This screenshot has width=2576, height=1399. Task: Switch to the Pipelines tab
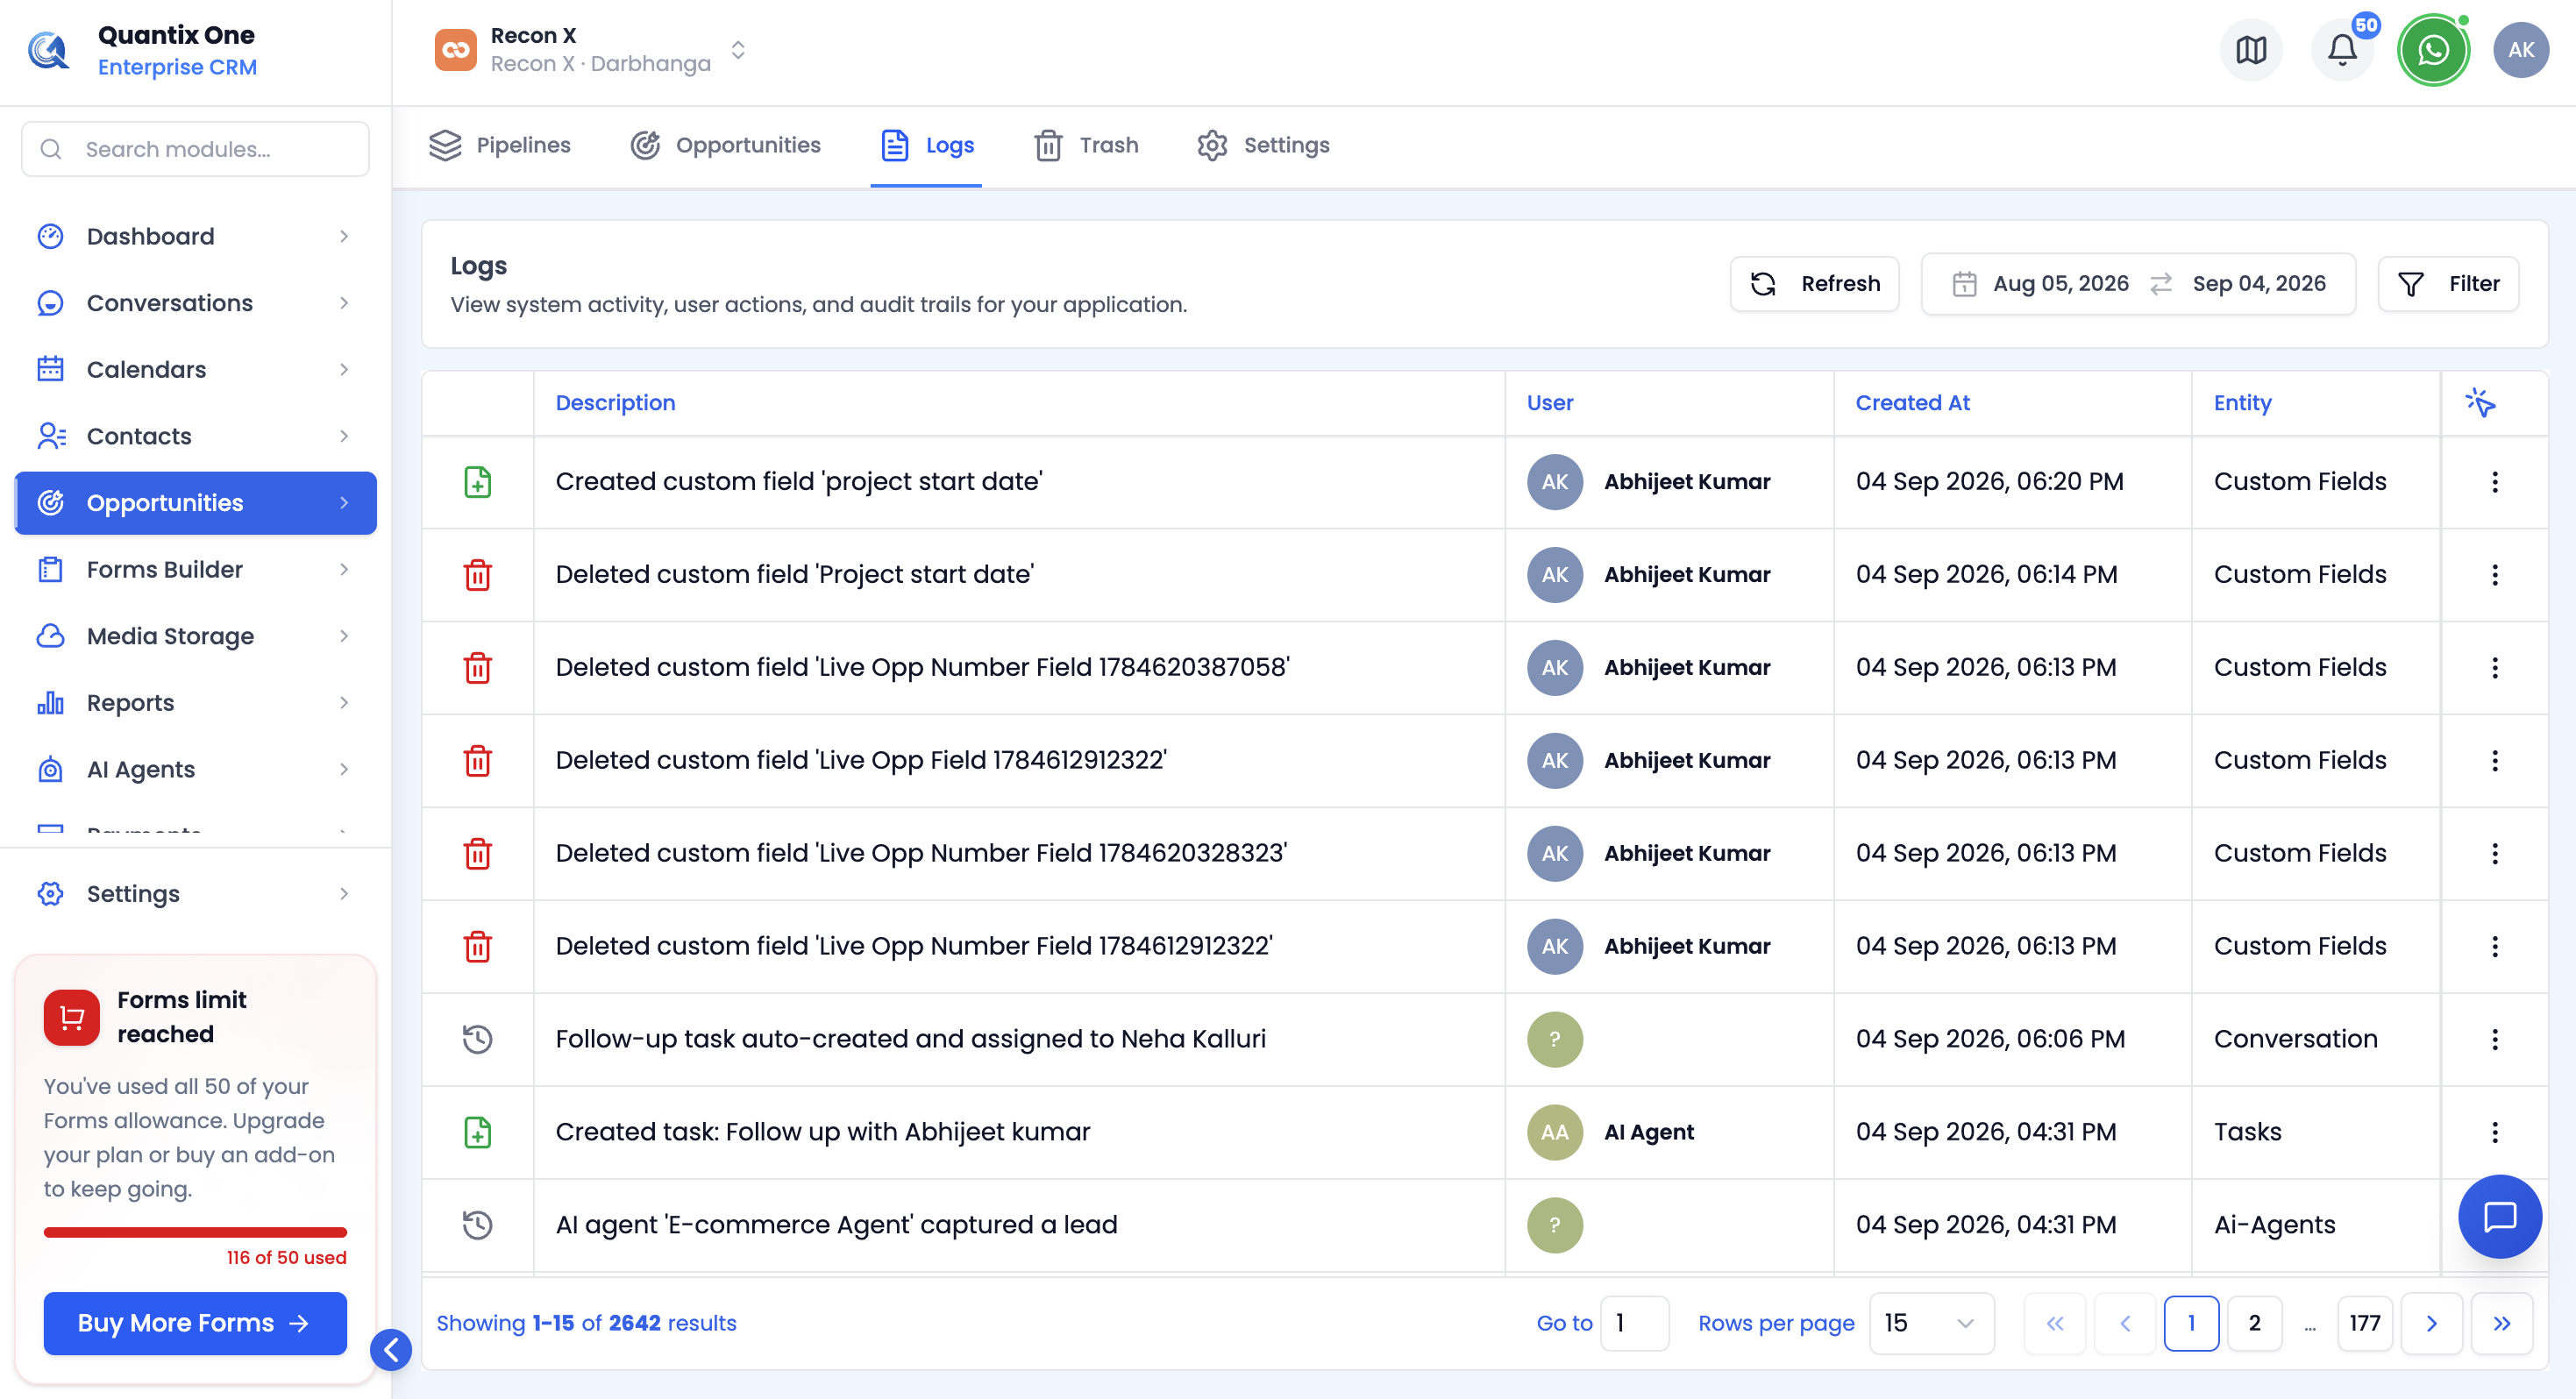click(500, 146)
